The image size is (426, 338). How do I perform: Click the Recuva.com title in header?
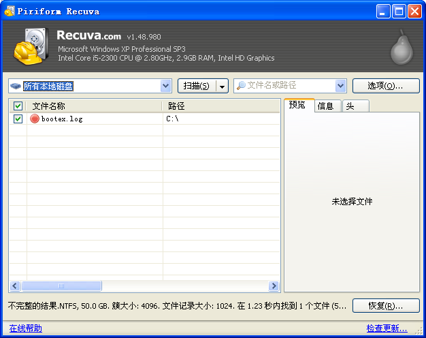tap(89, 35)
